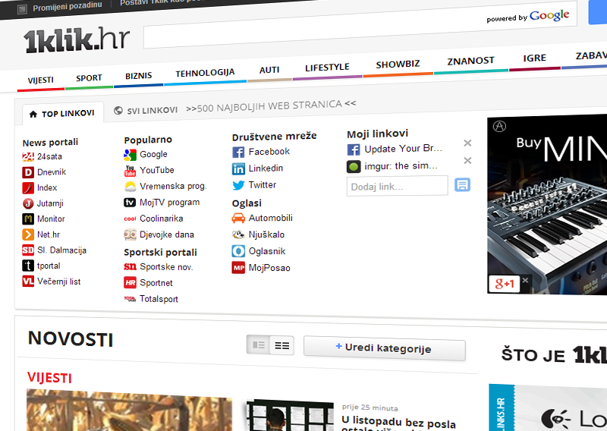Click the Dodaj link input field

click(x=397, y=186)
